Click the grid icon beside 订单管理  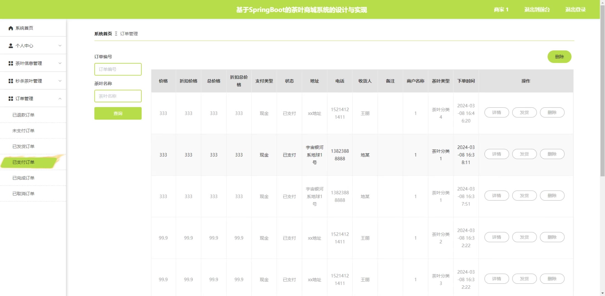(x=11, y=99)
